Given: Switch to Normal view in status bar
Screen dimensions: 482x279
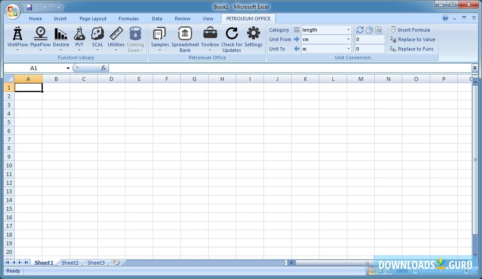Looking at the screenshot, I should point(372,271).
